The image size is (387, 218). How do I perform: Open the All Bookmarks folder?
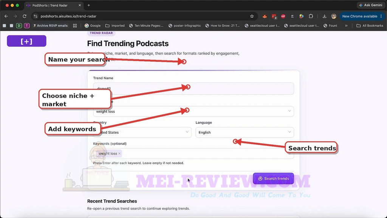coord(370,26)
